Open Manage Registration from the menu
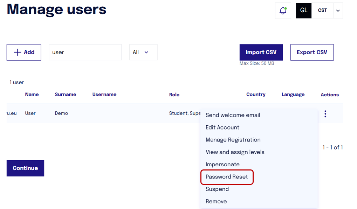Screen dimensions: 357x209 click(x=233, y=140)
